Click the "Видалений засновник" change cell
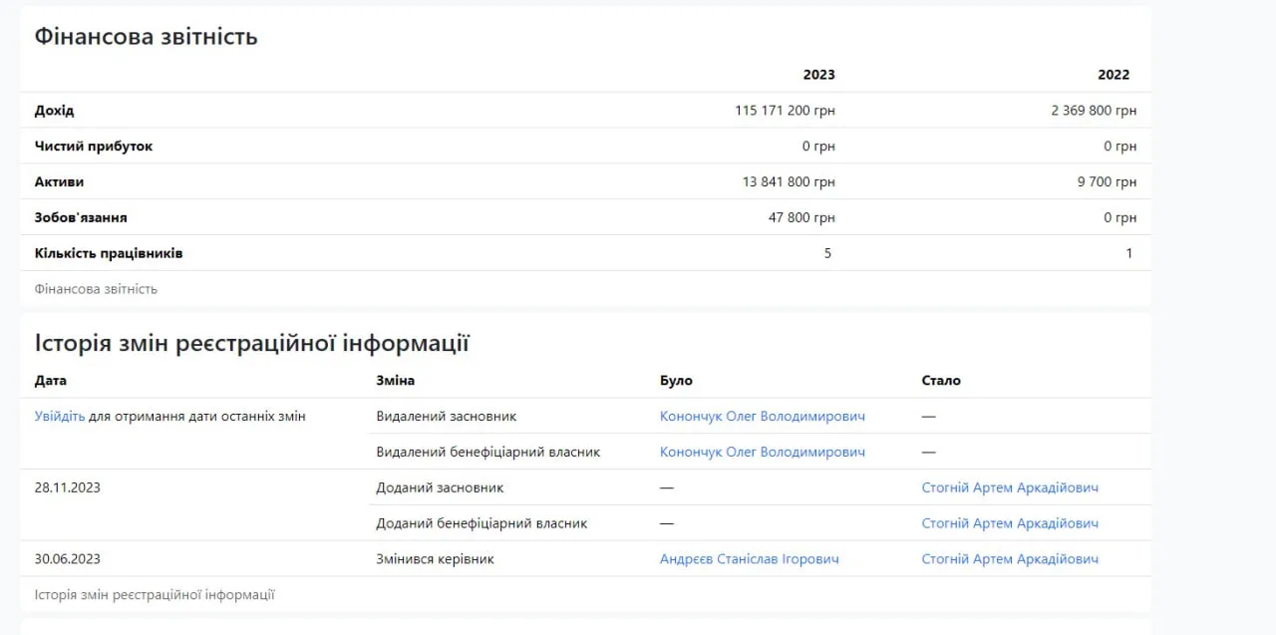Viewport: 1276px width, 635px height. pyautogui.click(x=447, y=416)
